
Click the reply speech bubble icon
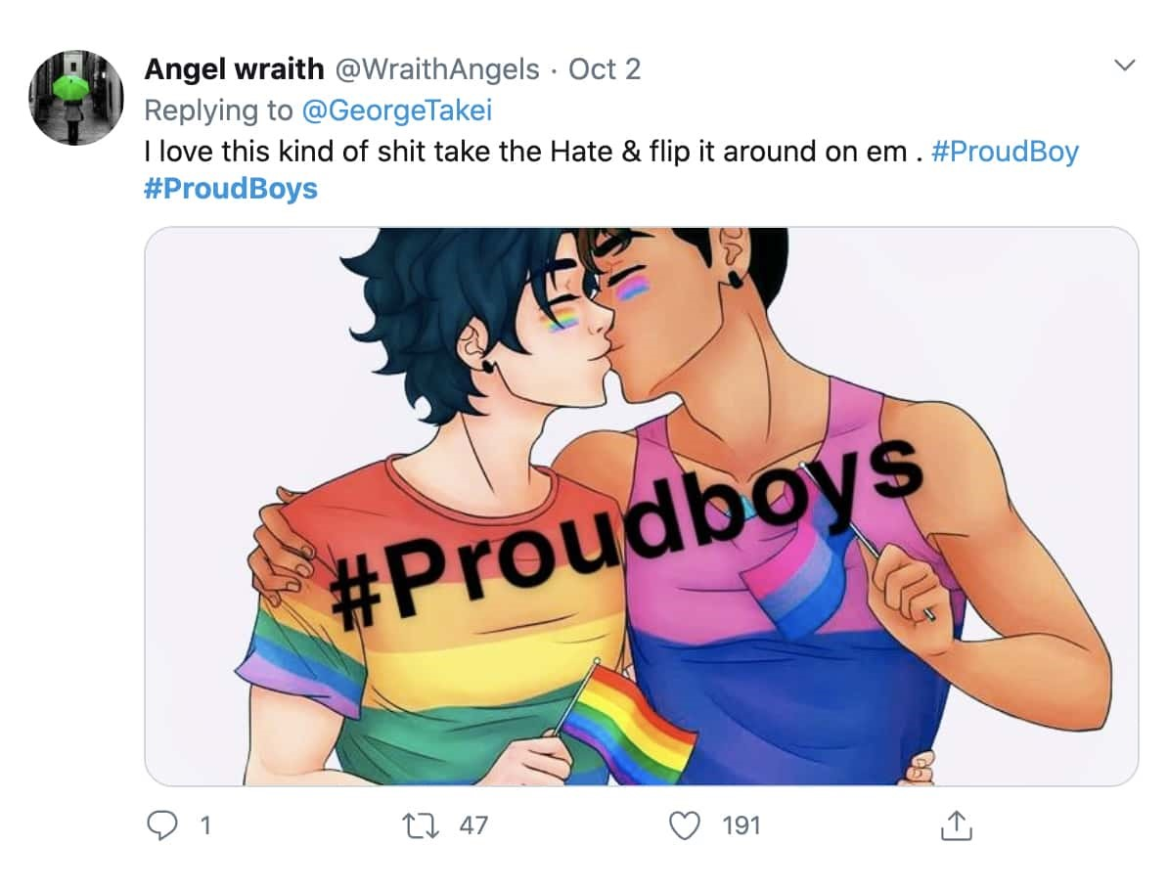[162, 825]
